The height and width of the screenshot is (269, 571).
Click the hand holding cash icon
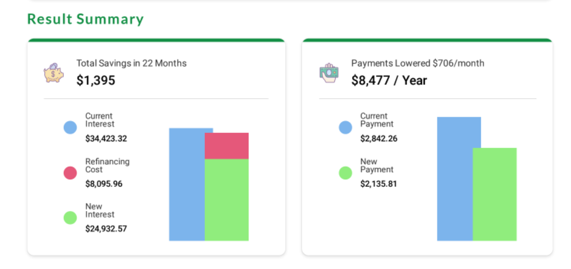tap(329, 72)
